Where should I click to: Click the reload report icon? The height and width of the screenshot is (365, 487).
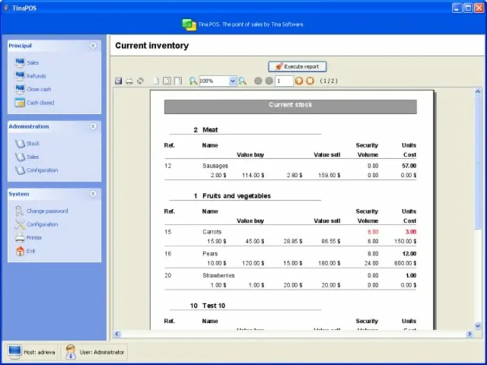point(140,81)
